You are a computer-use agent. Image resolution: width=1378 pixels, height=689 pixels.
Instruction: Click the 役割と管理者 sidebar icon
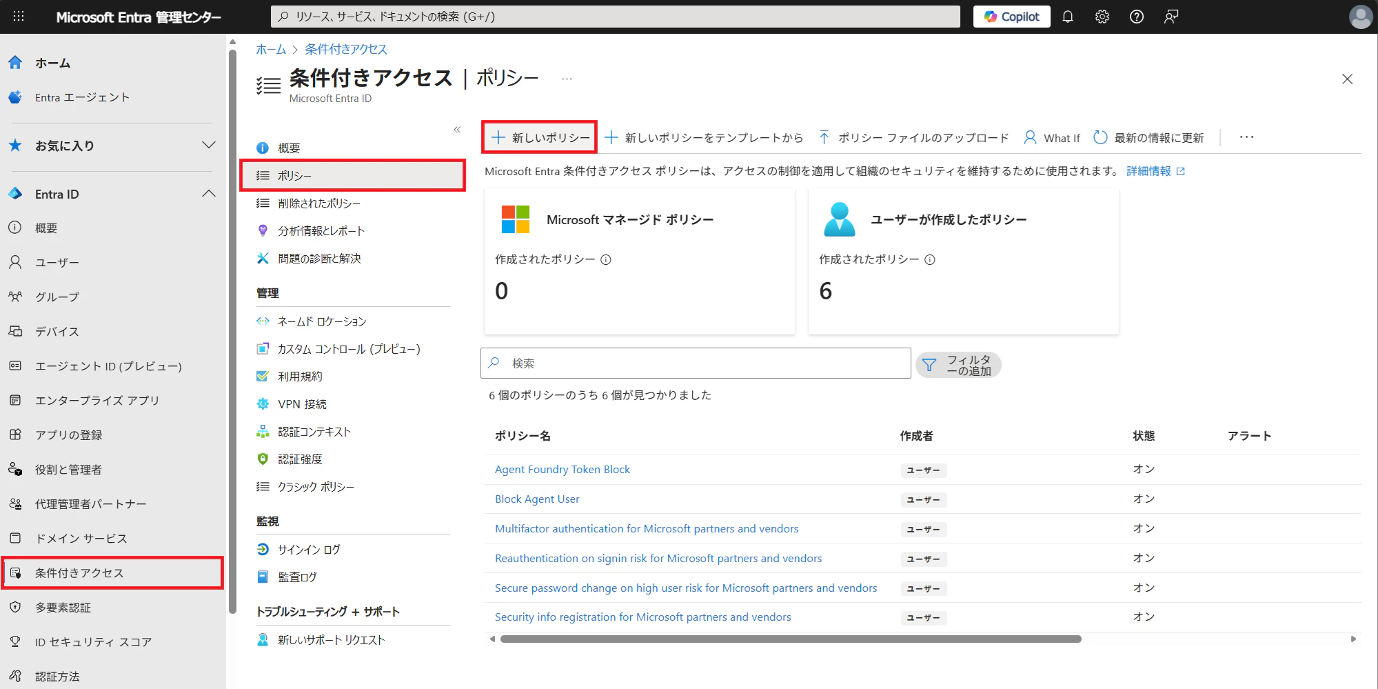pyautogui.click(x=15, y=469)
